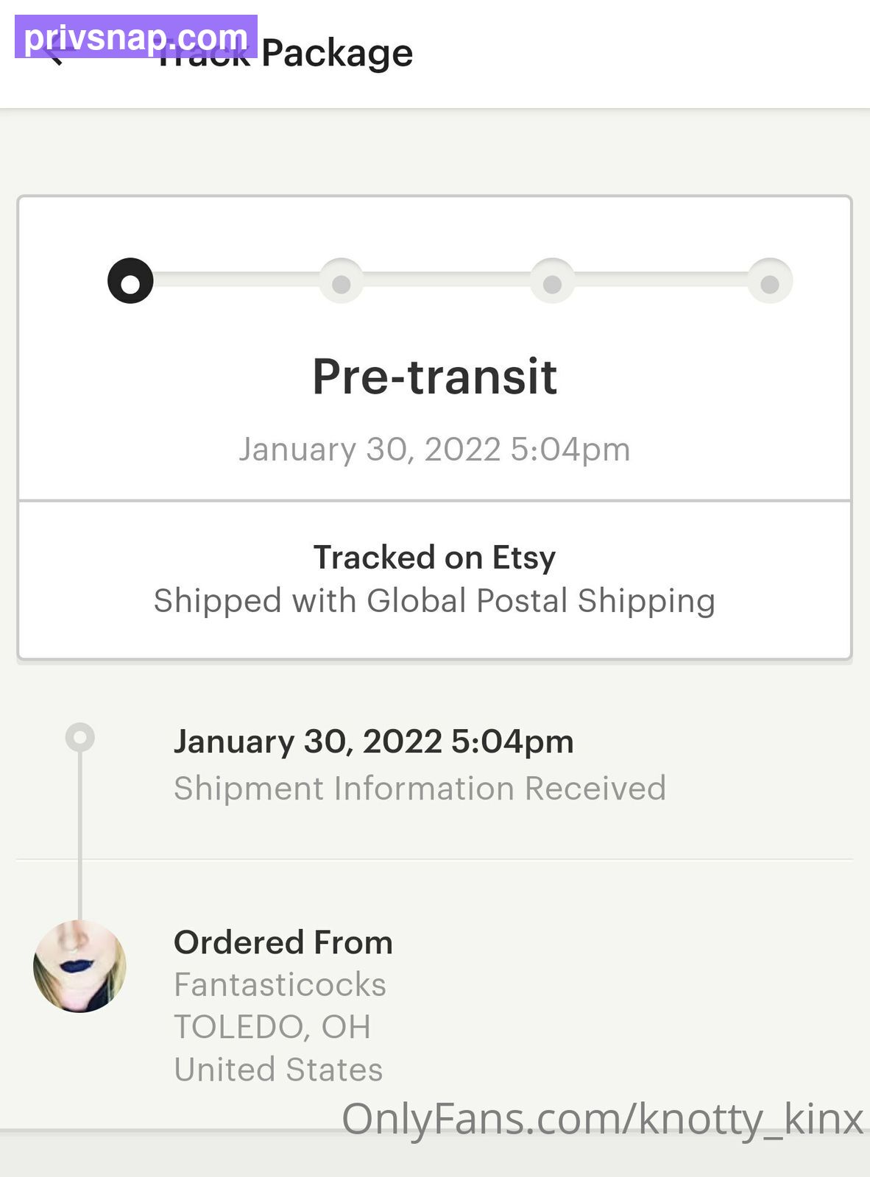This screenshot has height=1177, width=870.
Task: Click the third progress step dot
Action: (x=552, y=282)
